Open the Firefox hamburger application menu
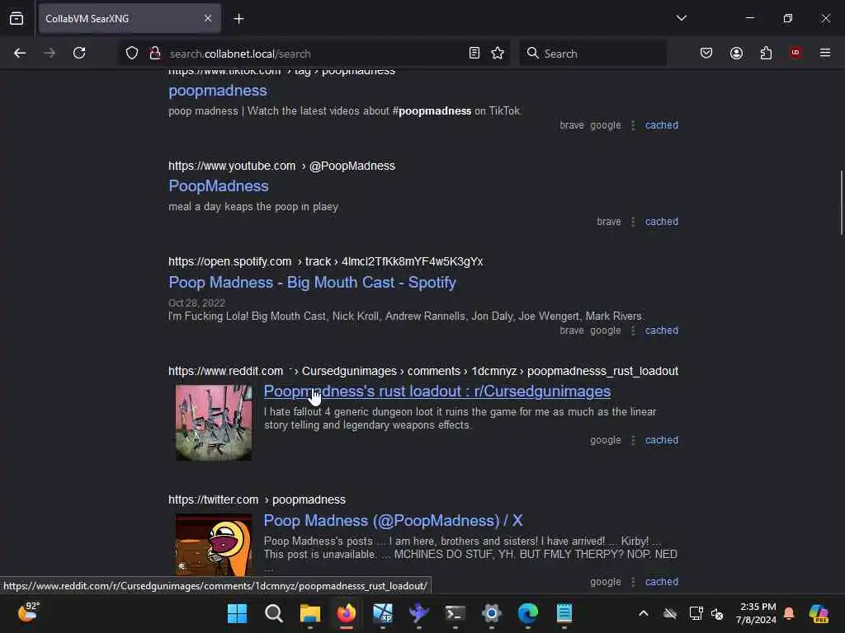 coord(824,53)
